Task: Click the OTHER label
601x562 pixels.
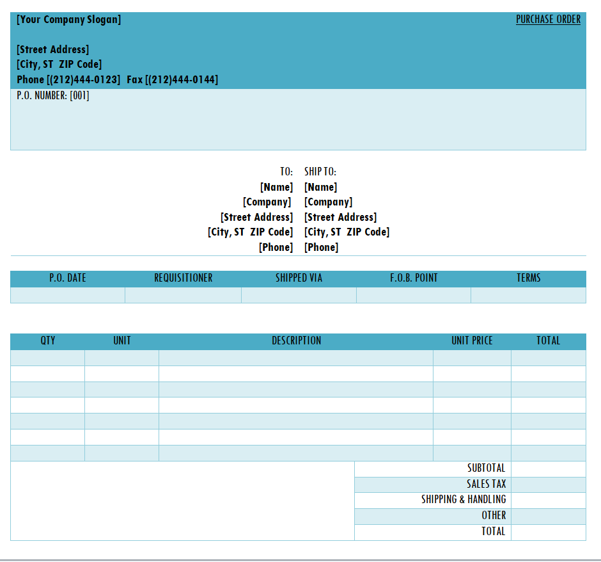Action: pyautogui.click(x=494, y=515)
